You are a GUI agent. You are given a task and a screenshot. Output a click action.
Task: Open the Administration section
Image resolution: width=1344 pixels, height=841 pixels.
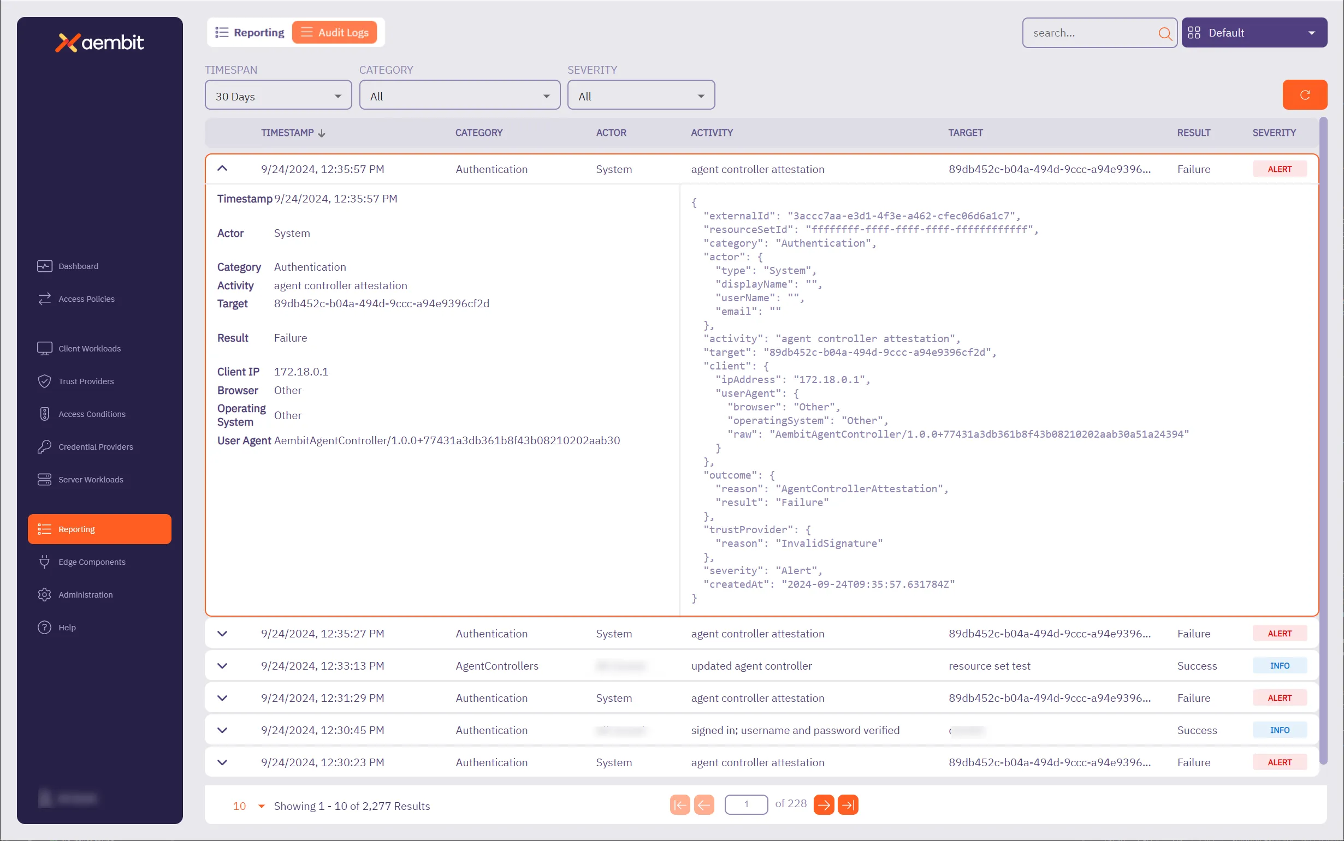pos(85,595)
